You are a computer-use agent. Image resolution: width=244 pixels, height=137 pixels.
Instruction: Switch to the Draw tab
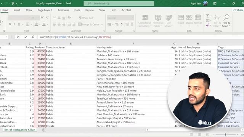29,10
